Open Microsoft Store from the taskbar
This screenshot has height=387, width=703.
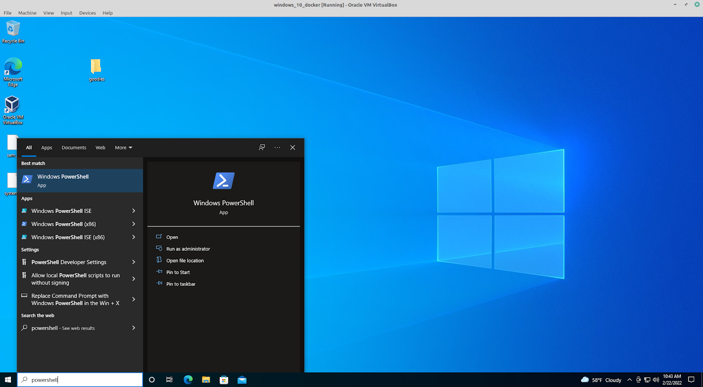pyautogui.click(x=224, y=380)
